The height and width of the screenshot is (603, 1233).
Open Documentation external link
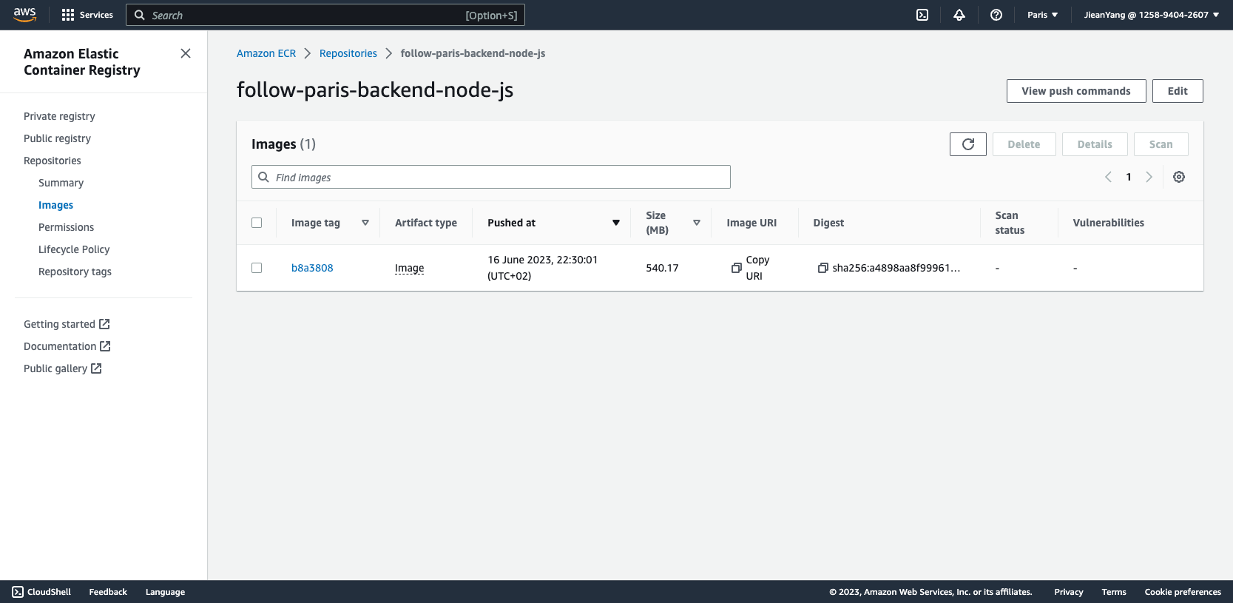(67, 346)
